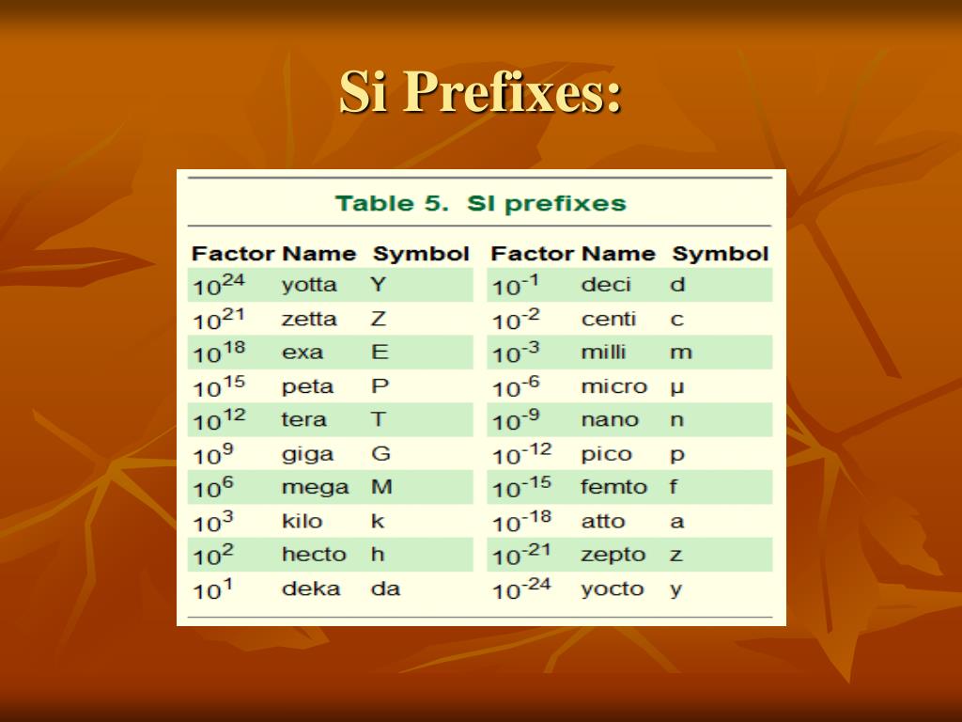Select the factor 10^2 beside hecto
Screen dimensions: 962x722
[213, 555]
